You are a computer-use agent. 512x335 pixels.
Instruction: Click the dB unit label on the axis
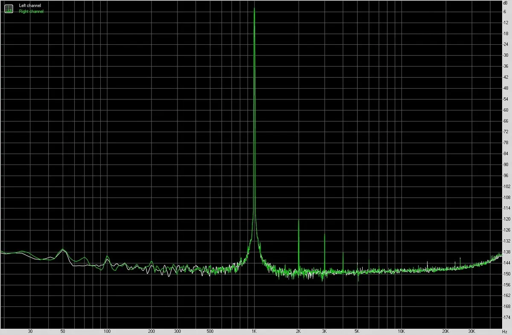tap(506, 3)
